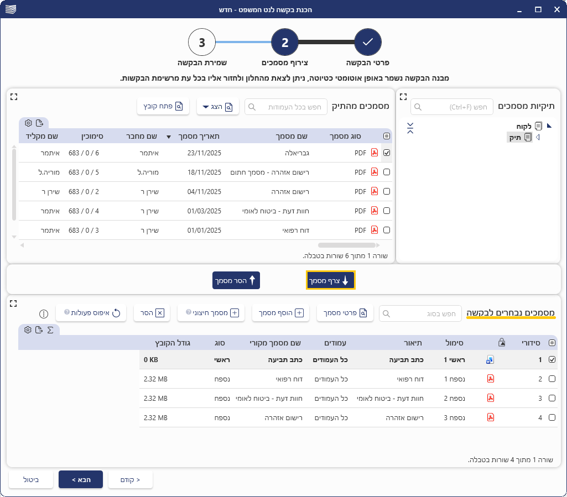Open the הצג dropdown
Image resolution: width=567 pixels, height=497 pixels.
coord(217,107)
